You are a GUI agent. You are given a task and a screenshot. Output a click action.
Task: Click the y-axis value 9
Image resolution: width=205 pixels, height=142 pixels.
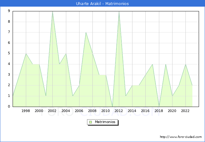[9, 11]
